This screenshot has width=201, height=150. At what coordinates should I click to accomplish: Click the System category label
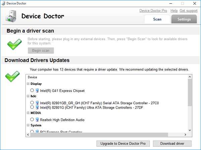pos(36,125)
